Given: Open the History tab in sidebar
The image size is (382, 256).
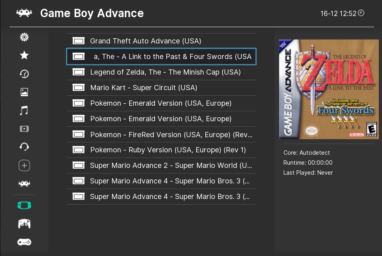Looking at the screenshot, I should click(24, 74).
